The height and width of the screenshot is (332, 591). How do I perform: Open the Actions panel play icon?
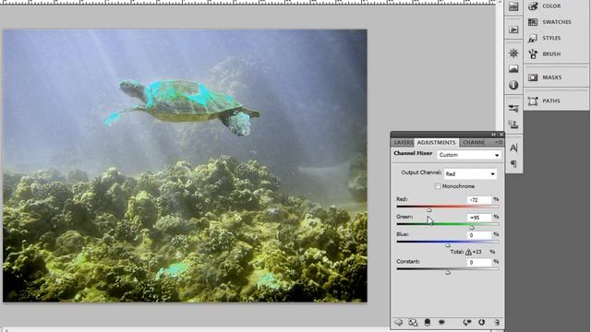[x=513, y=30]
